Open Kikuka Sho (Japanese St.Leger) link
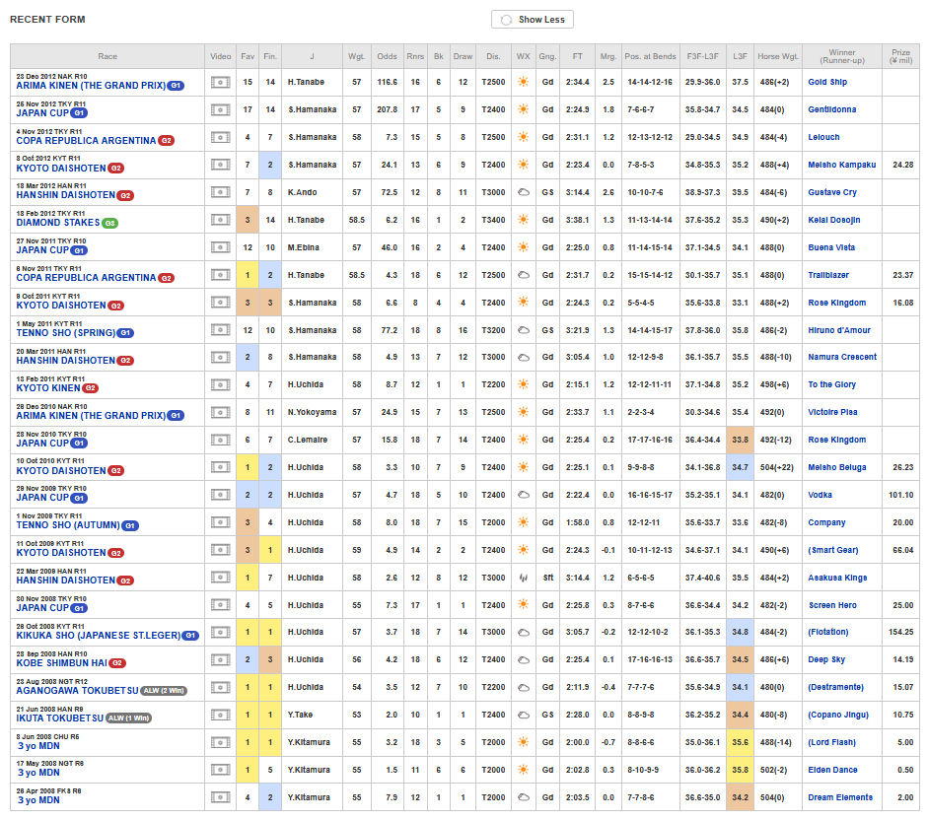 (99, 636)
